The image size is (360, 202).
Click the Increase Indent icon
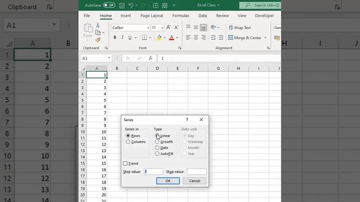click(x=221, y=38)
